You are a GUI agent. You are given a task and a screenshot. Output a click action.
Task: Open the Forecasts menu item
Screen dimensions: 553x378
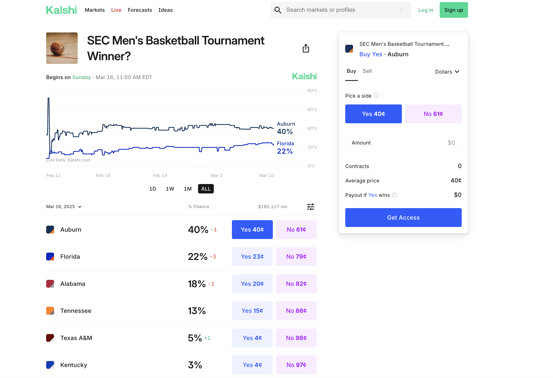pyautogui.click(x=140, y=10)
